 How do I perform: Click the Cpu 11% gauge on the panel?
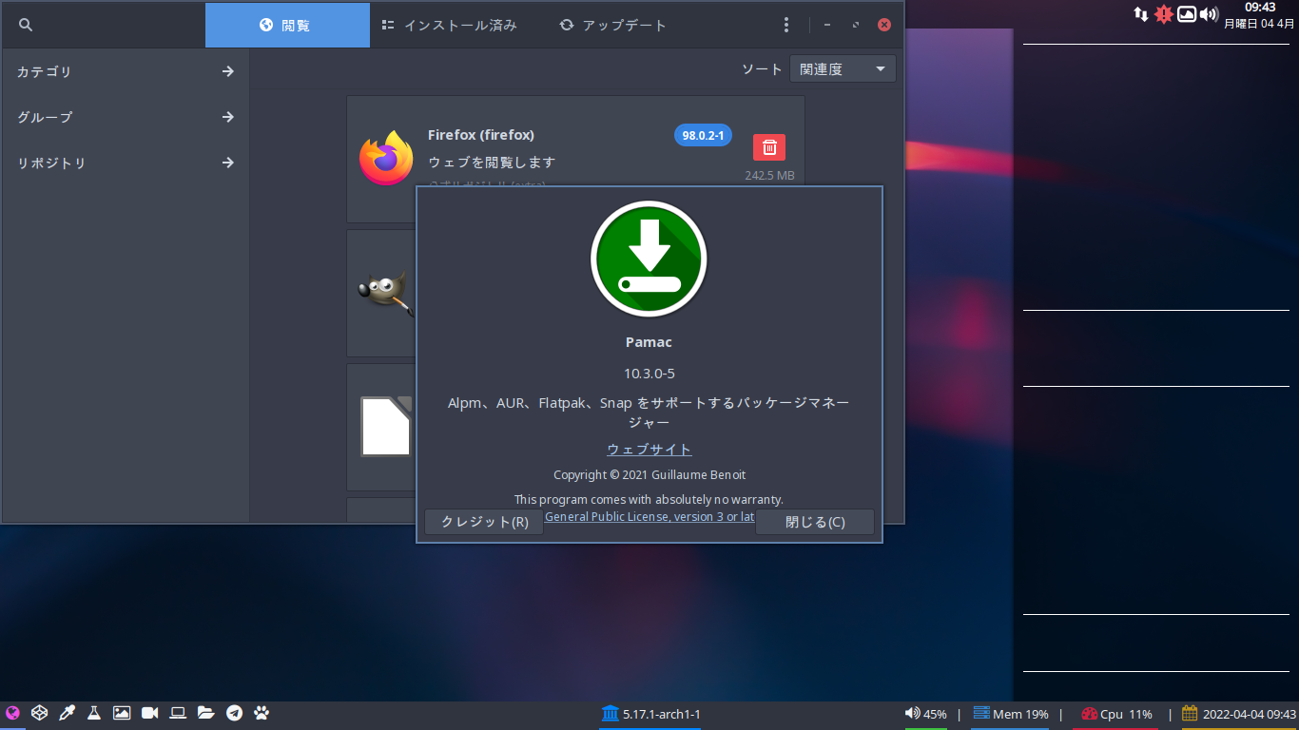1115,714
